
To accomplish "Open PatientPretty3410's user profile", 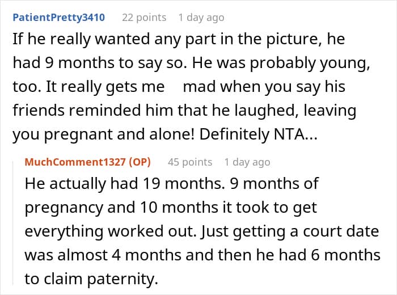I will (x=58, y=17).
